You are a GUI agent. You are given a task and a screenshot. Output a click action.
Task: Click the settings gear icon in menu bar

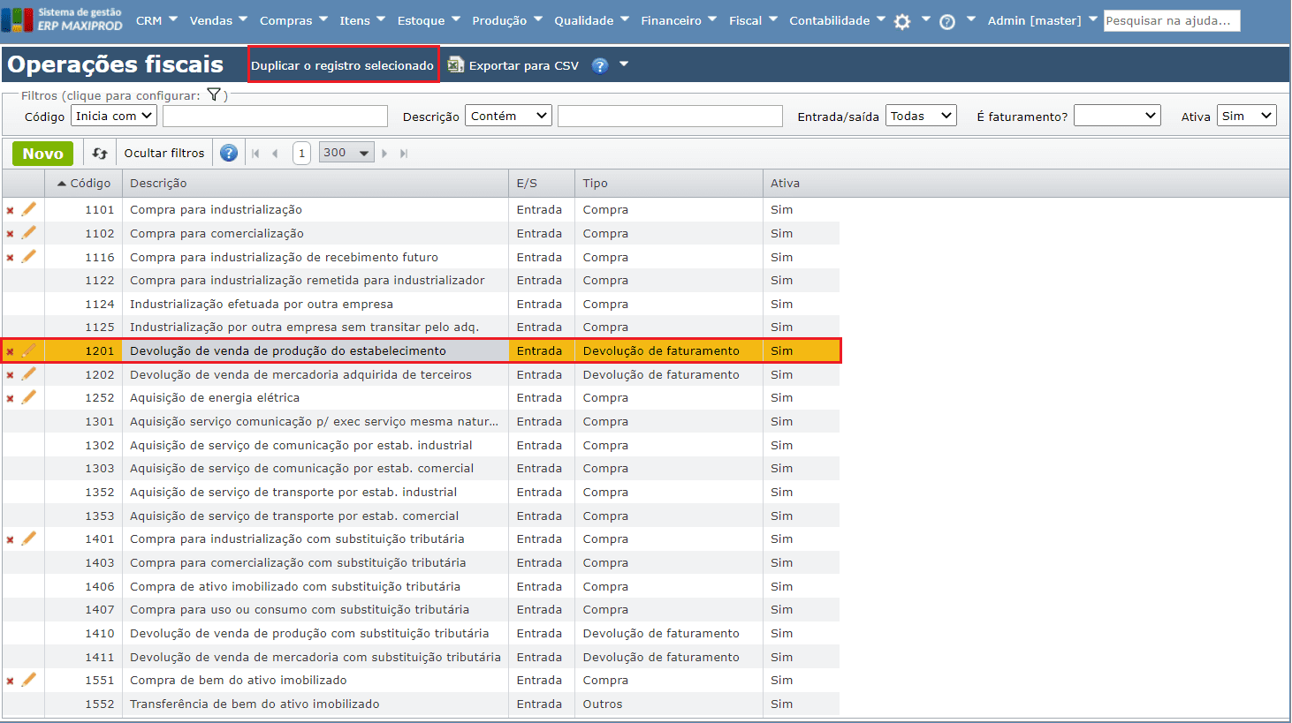pos(902,21)
